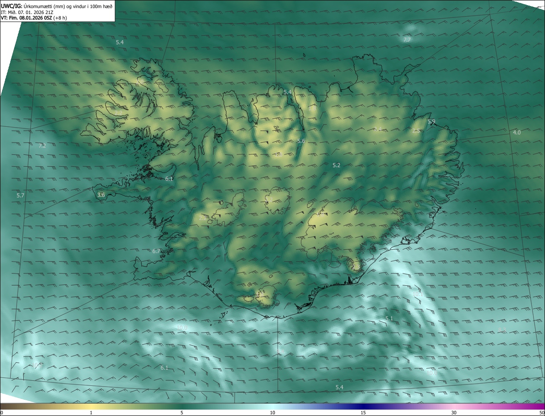The height and width of the screenshot is (416, 545).
Task: Click the 5.2 value label on the map
Action: pos(336,165)
